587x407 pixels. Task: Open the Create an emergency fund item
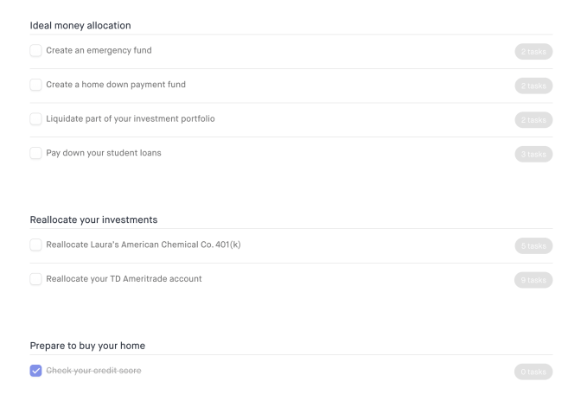(99, 51)
